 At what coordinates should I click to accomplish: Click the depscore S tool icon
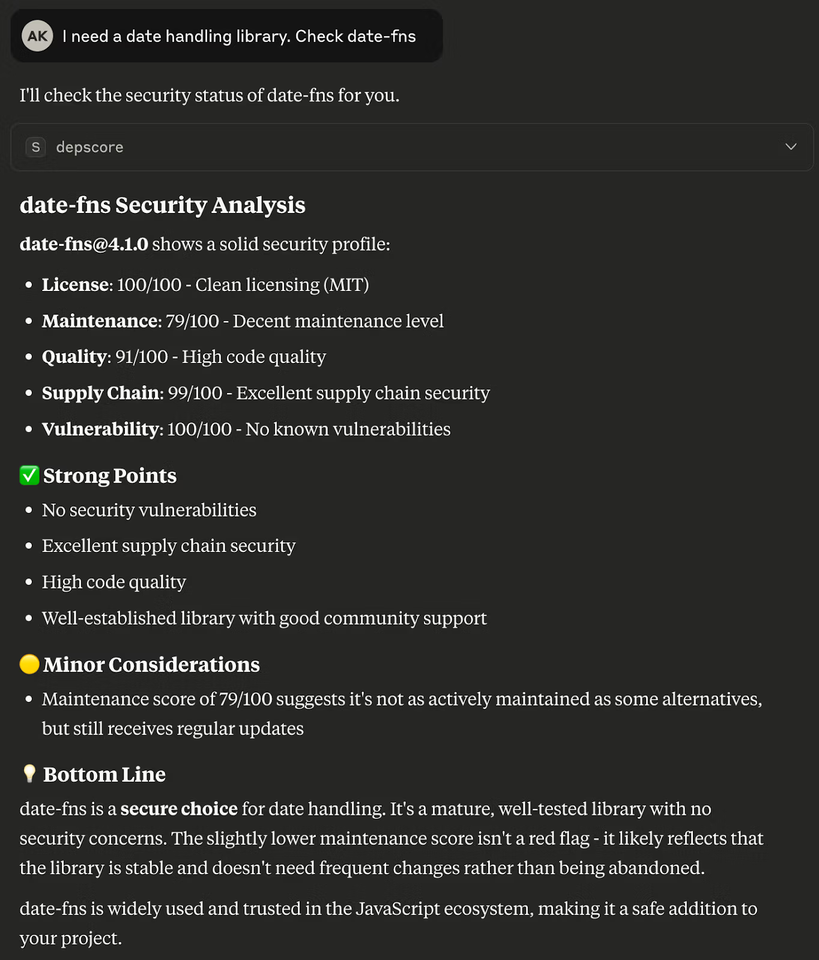click(36, 147)
